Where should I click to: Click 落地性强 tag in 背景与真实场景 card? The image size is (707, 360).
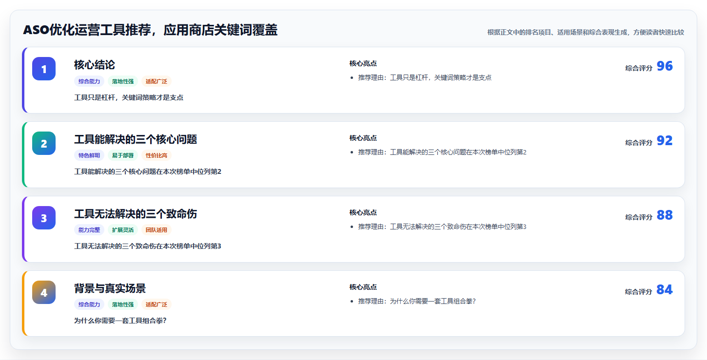tap(123, 304)
